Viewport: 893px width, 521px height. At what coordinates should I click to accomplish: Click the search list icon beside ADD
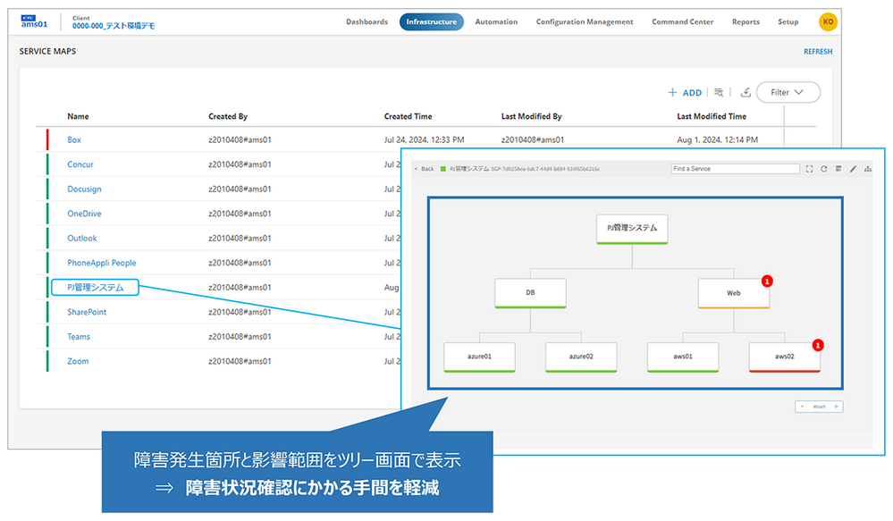pos(719,92)
